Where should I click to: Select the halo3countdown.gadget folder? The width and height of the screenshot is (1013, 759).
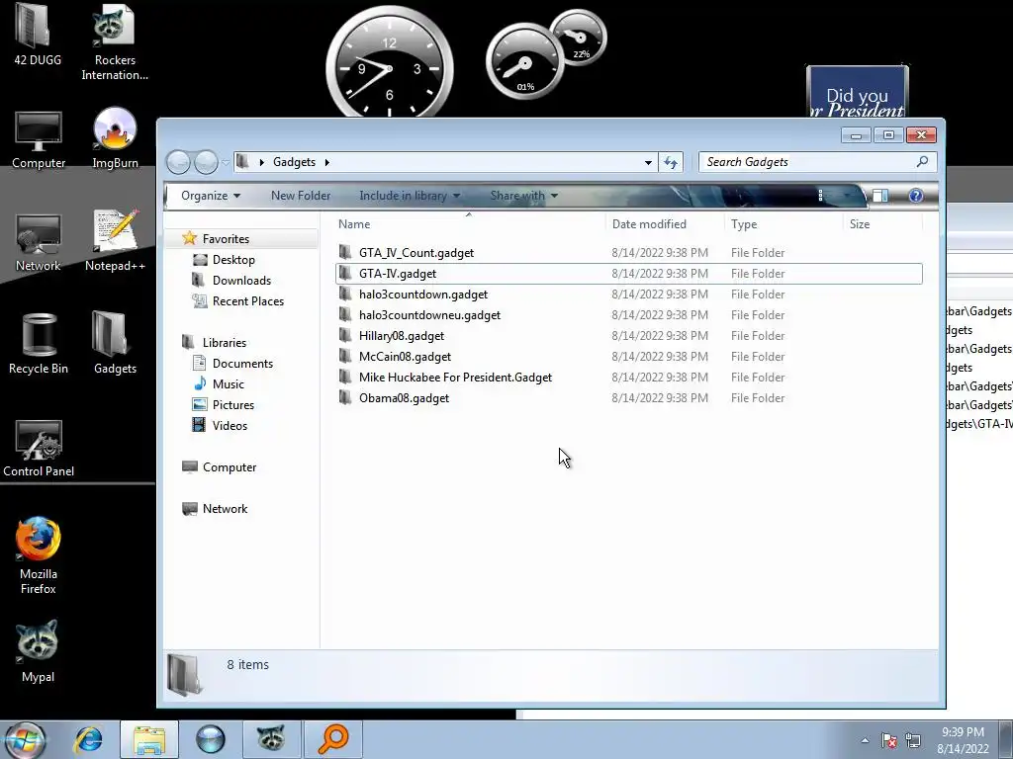click(629, 295)
